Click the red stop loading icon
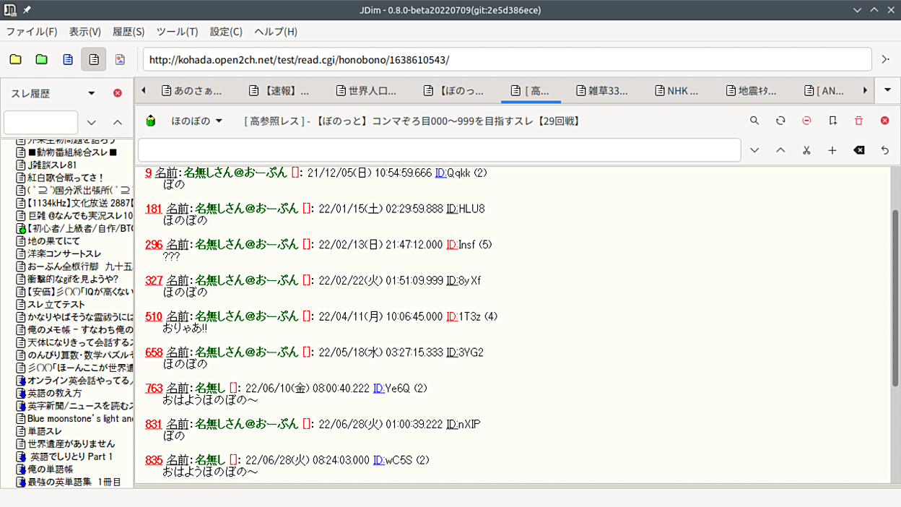 point(806,121)
